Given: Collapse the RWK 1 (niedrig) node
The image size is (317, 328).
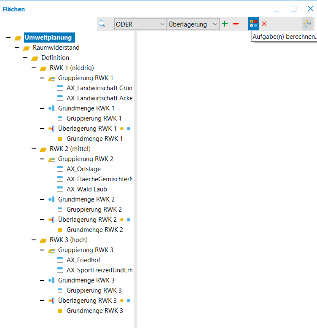Looking at the screenshot, I should click(x=34, y=68).
